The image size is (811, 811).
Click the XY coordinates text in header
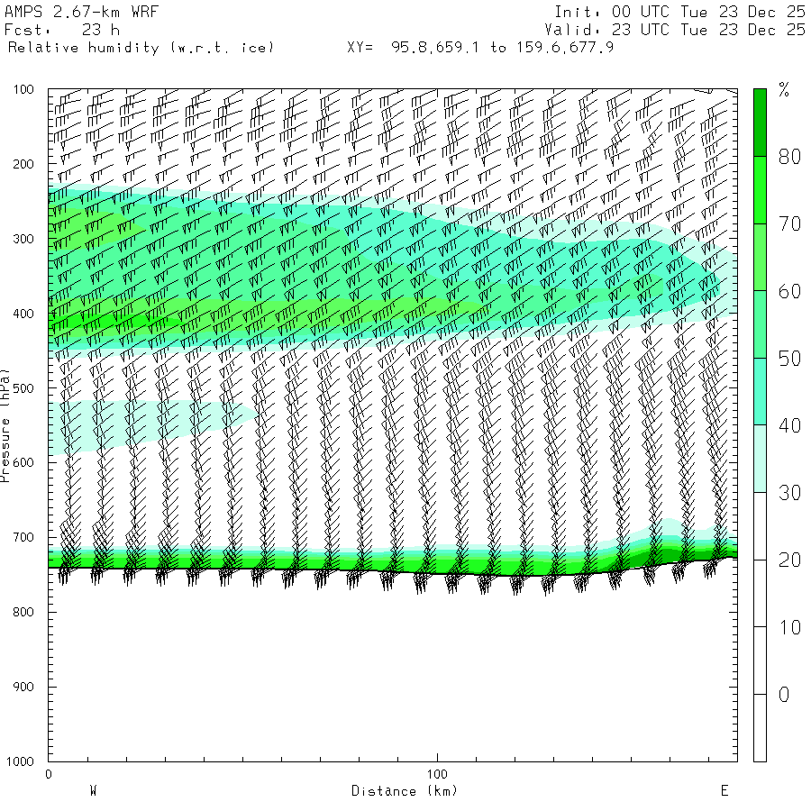480,47
